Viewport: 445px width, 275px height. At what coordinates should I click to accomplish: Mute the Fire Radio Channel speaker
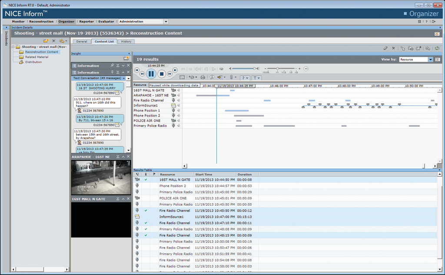pyautogui.click(x=178, y=100)
